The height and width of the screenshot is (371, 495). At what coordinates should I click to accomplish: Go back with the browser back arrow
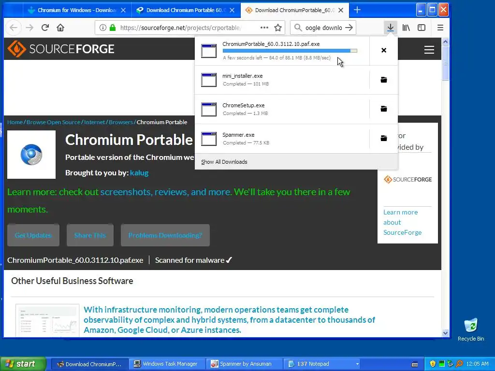tap(13, 28)
